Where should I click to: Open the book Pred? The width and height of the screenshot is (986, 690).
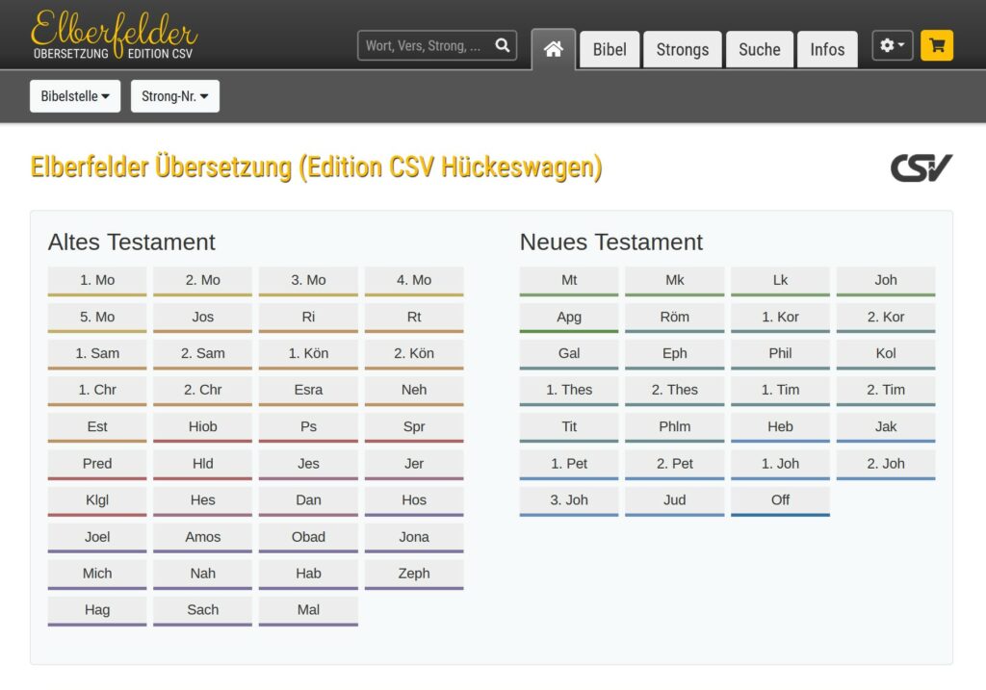[x=97, y=465]
